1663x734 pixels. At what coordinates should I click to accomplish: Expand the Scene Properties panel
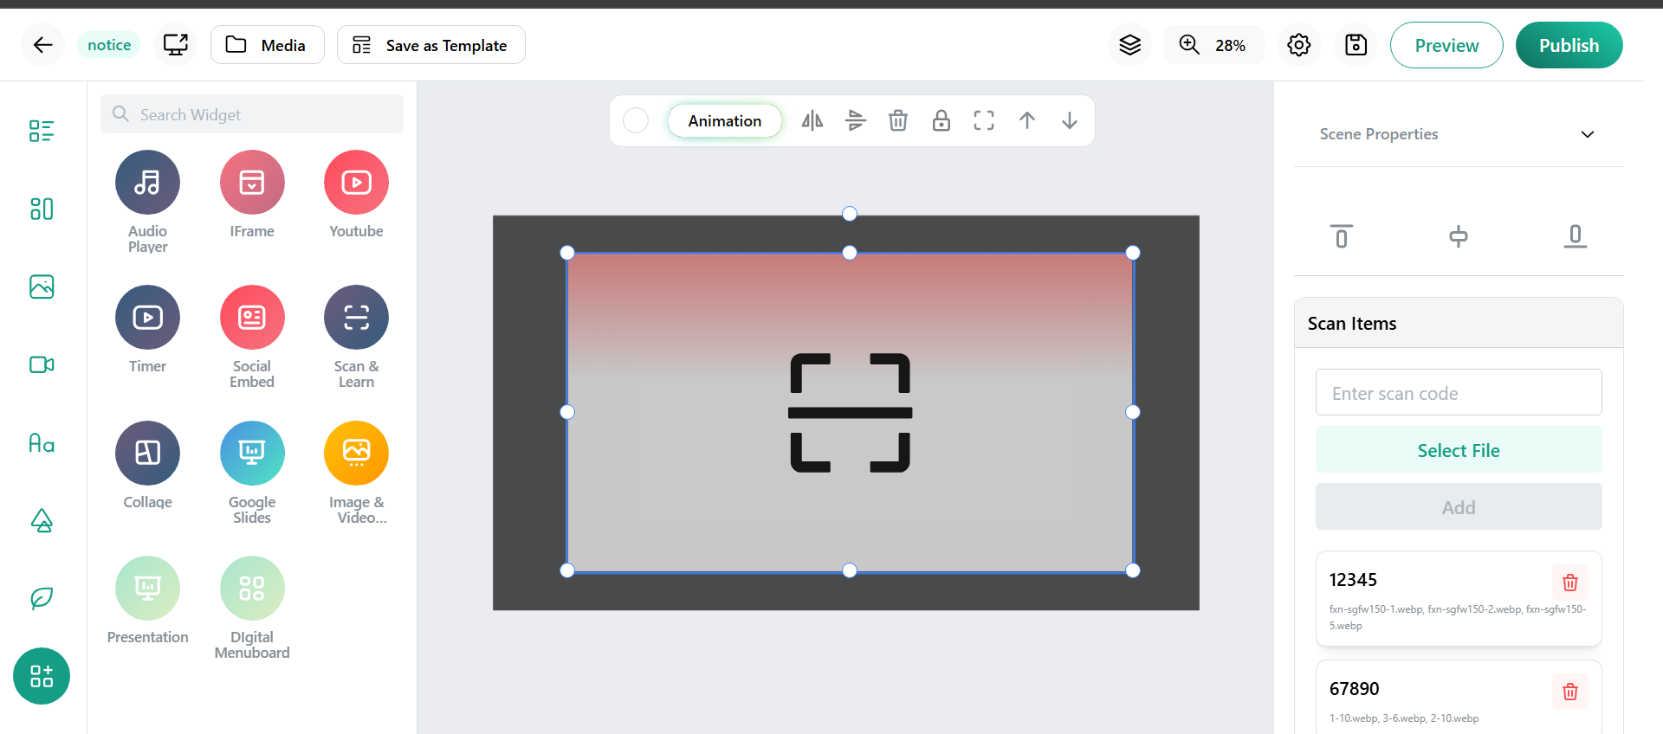(x=1587, y=134)
